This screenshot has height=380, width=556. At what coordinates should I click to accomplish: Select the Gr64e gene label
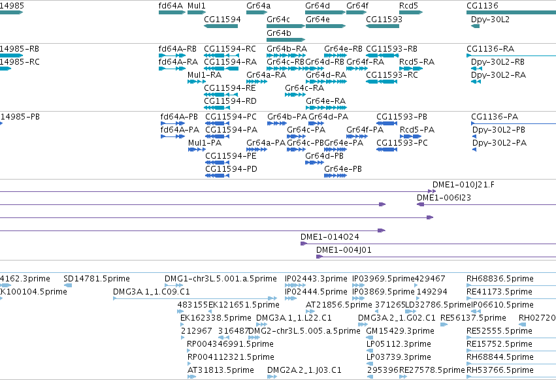[x=318, y=20]
